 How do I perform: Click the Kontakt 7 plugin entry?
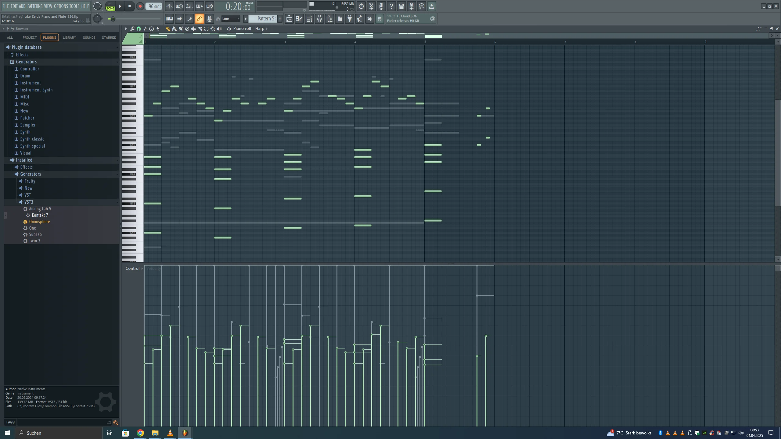(x=40, y=215)
